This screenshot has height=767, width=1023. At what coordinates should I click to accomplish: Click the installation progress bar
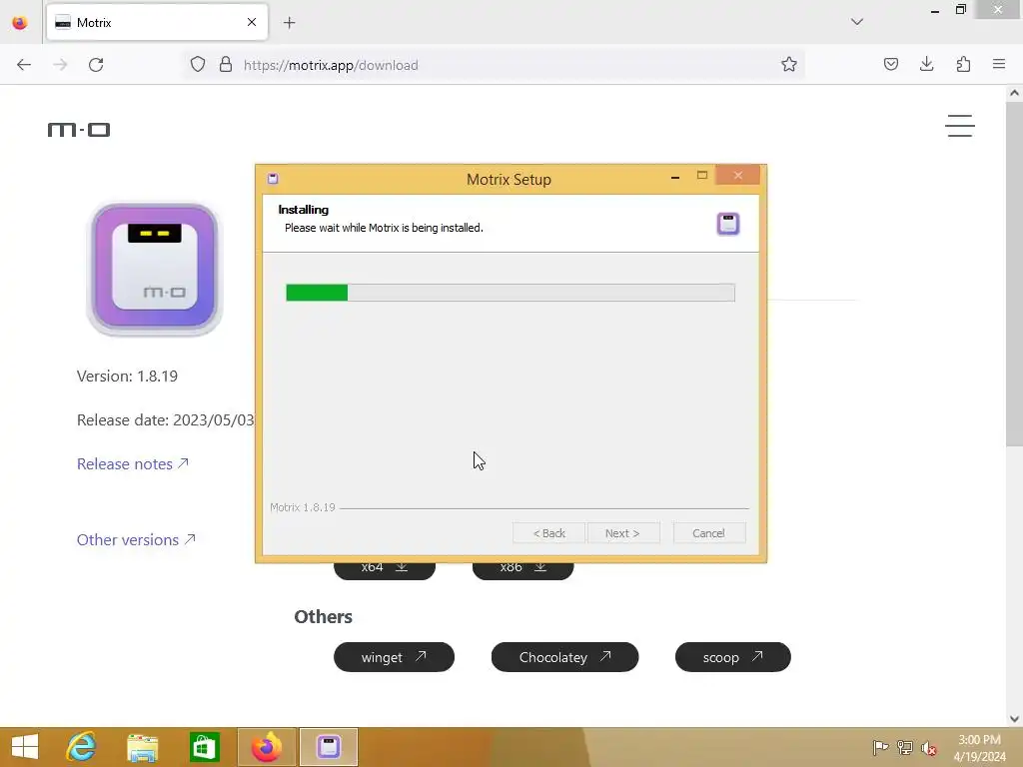(511, 293)
